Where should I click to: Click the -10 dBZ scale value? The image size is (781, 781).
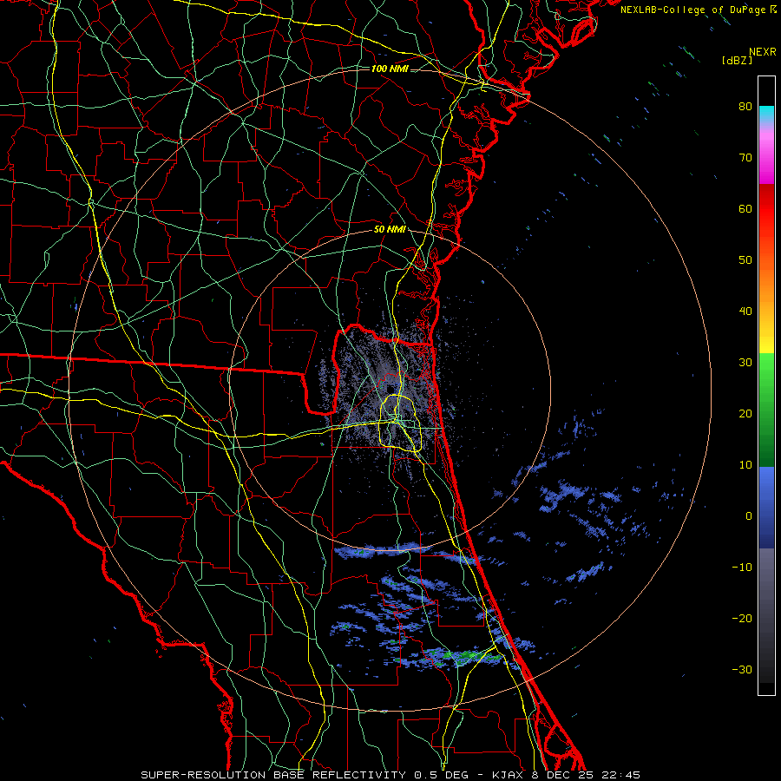click(x=742, y=568)
